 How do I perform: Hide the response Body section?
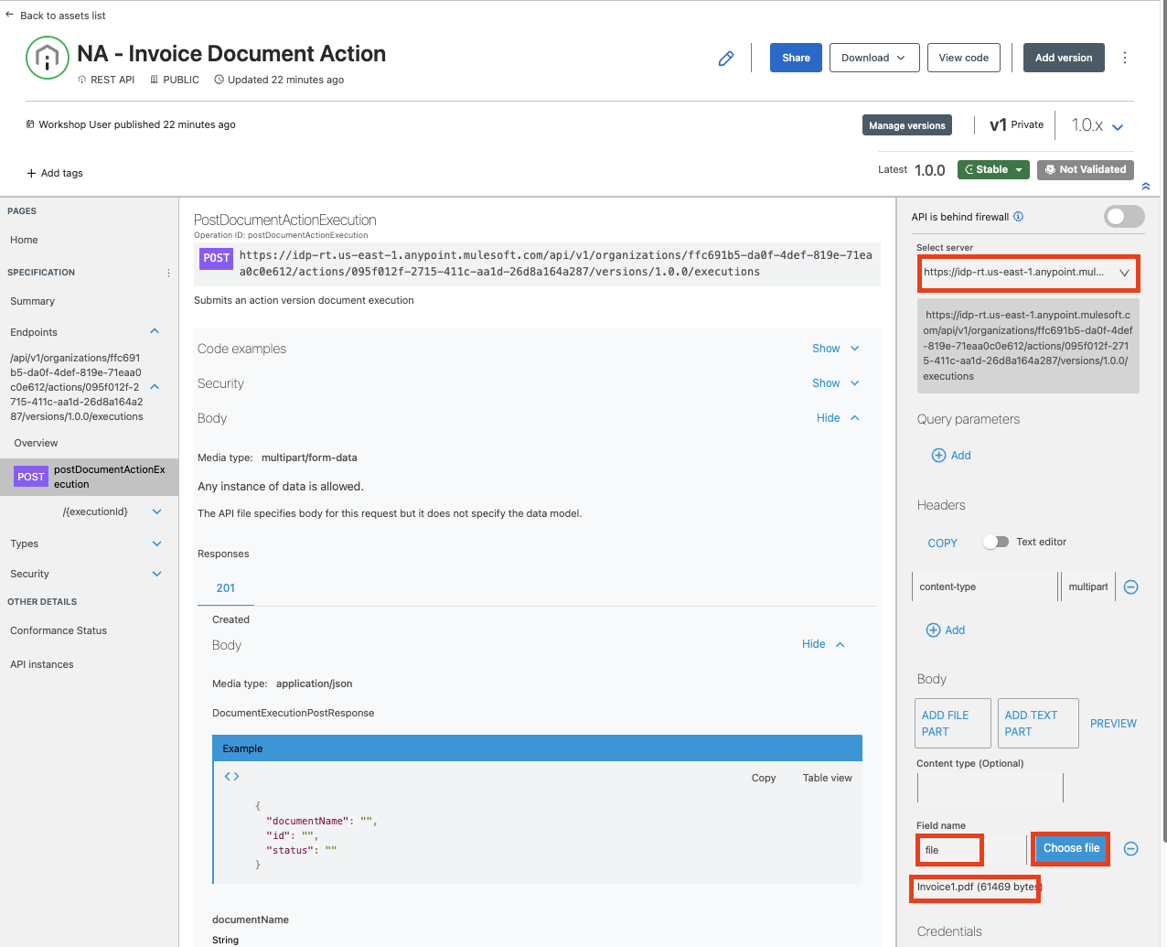823,644
